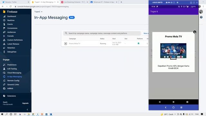Screen dimensions: 206x116
Task: Switch to the Twitter browser tab
Action: pyautogui.click(x=15, y=2)
